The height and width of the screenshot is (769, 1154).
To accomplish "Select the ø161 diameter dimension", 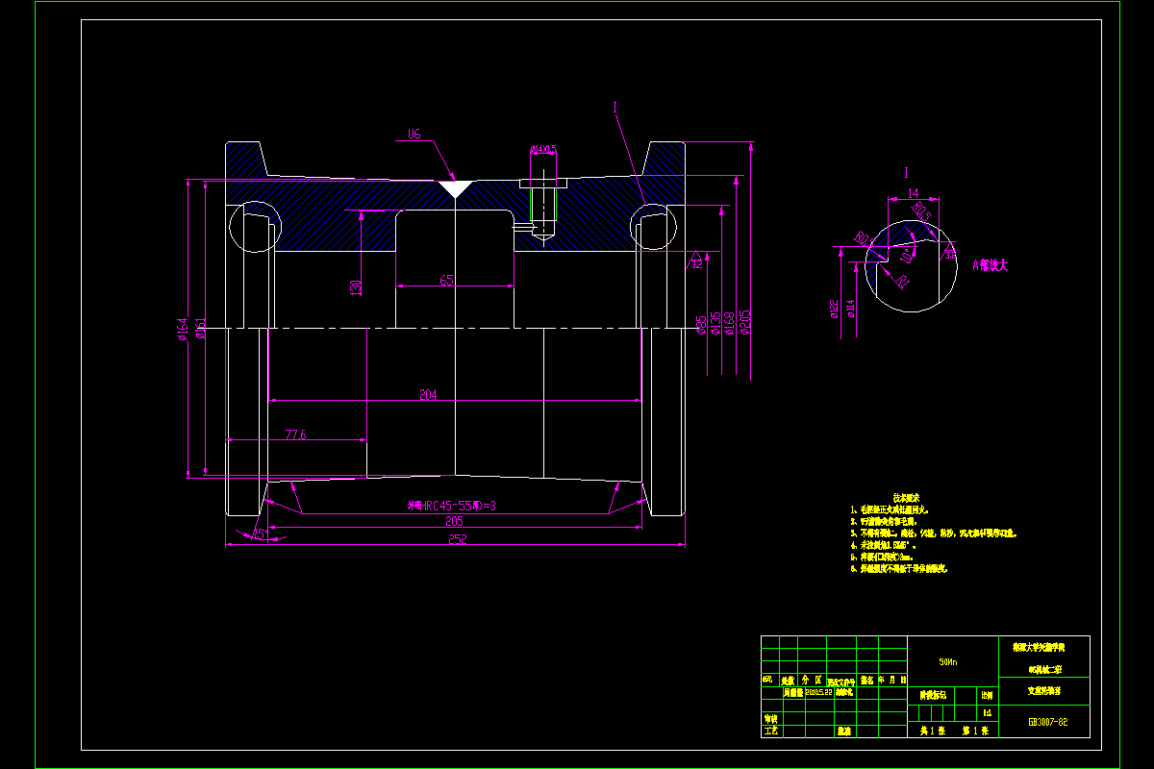I will [x=201, y=329].
